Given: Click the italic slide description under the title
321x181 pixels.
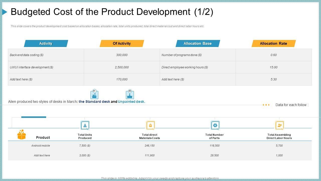Looking at the screenshot, I should 107,26.
